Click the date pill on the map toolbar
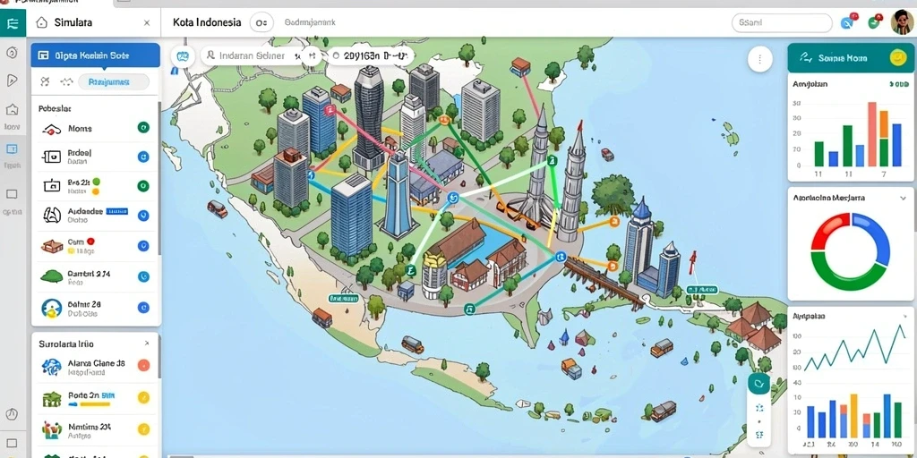 point(370,56)
